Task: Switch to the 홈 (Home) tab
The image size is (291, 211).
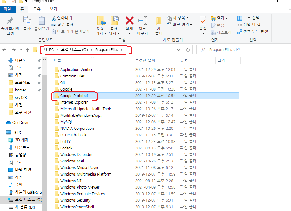Action: [x=22, y=9]
